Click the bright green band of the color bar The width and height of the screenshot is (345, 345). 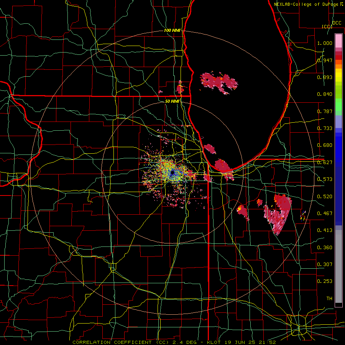(338, 104)
